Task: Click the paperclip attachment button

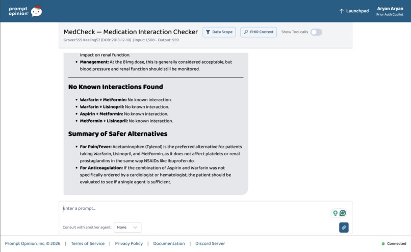Action: coord(344,228)
